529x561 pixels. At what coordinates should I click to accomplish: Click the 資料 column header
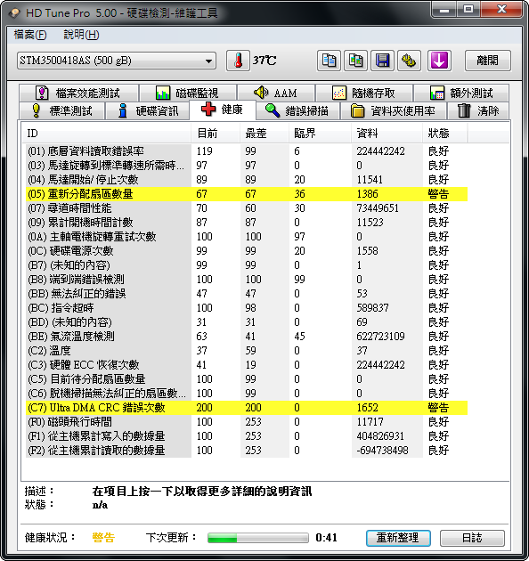[387, 134]
